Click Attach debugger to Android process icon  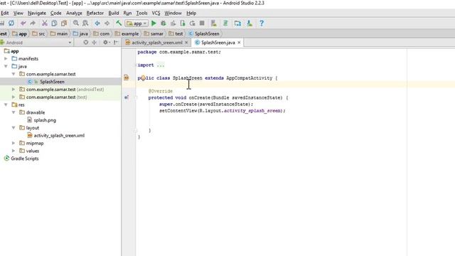coord(183,23)
